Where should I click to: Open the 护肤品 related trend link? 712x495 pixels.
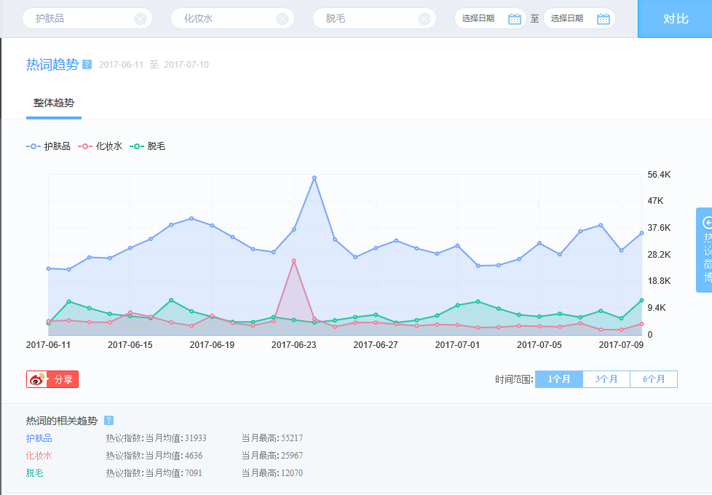click(x=39, y=438)
